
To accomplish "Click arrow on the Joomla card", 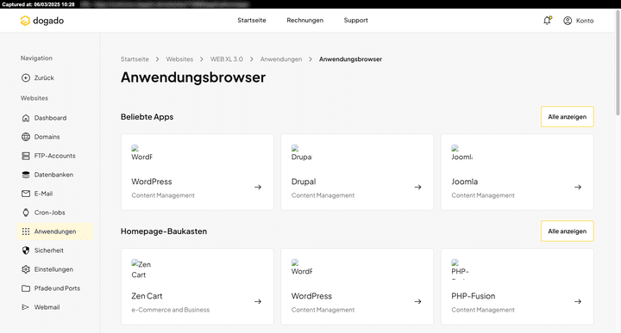I will click(x=578, y=188).
